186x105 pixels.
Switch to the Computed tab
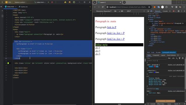(156, 55)
